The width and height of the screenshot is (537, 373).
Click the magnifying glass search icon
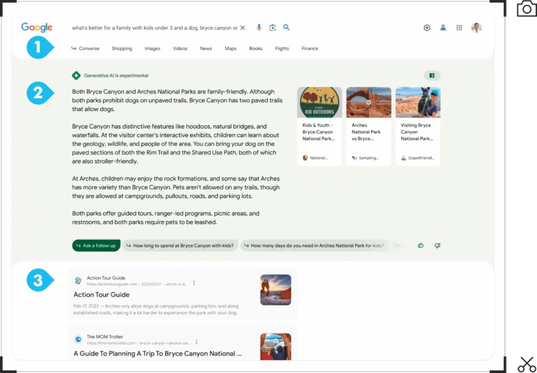pyautogui.click(x=286, y=27)
